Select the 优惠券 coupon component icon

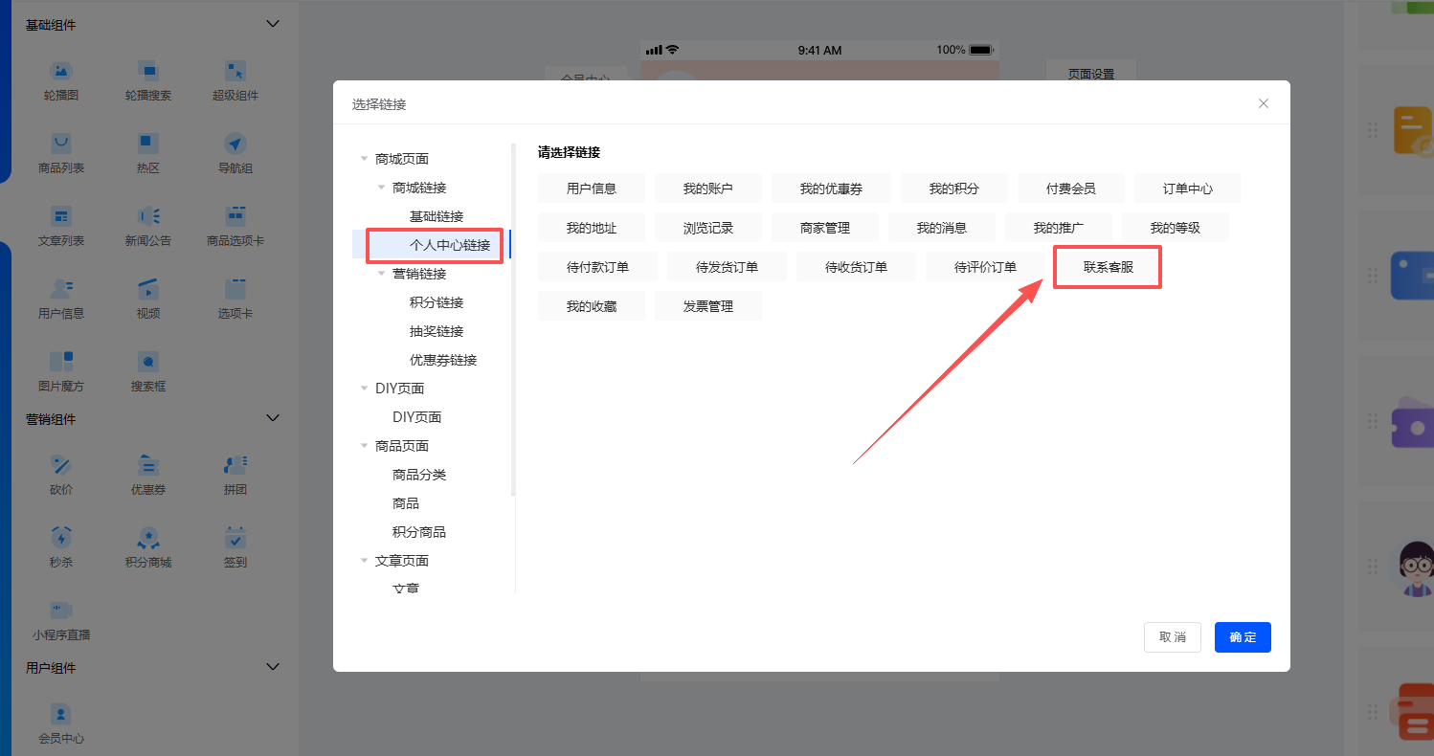pyautogui.click(x=147, y=465)
